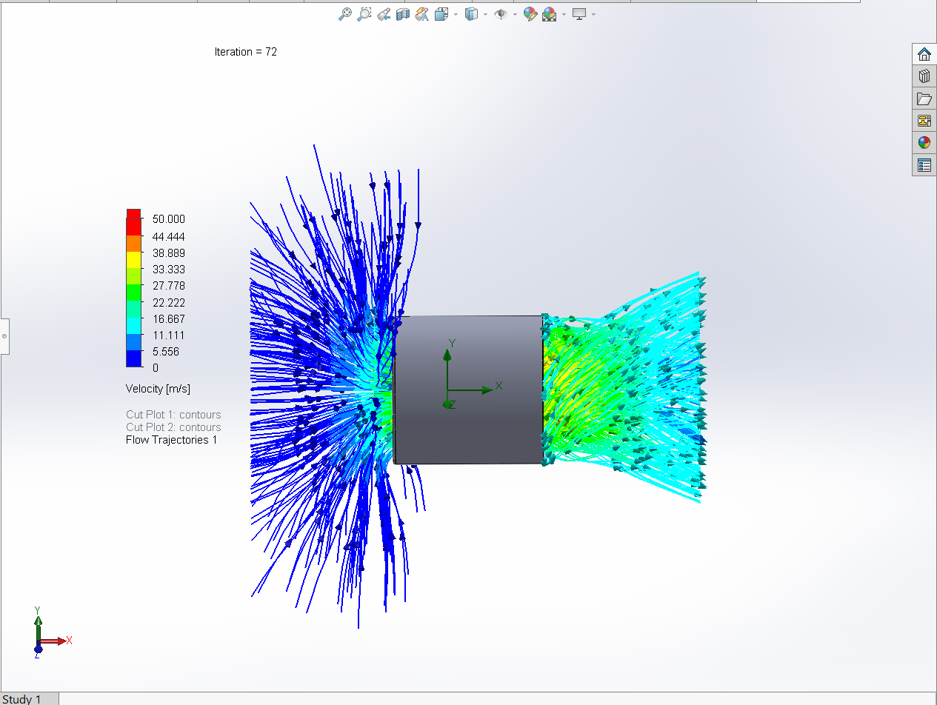Click the 27.778 legend value
The width and height of the screenshot is (937, 705).
[x=169, y=286]
